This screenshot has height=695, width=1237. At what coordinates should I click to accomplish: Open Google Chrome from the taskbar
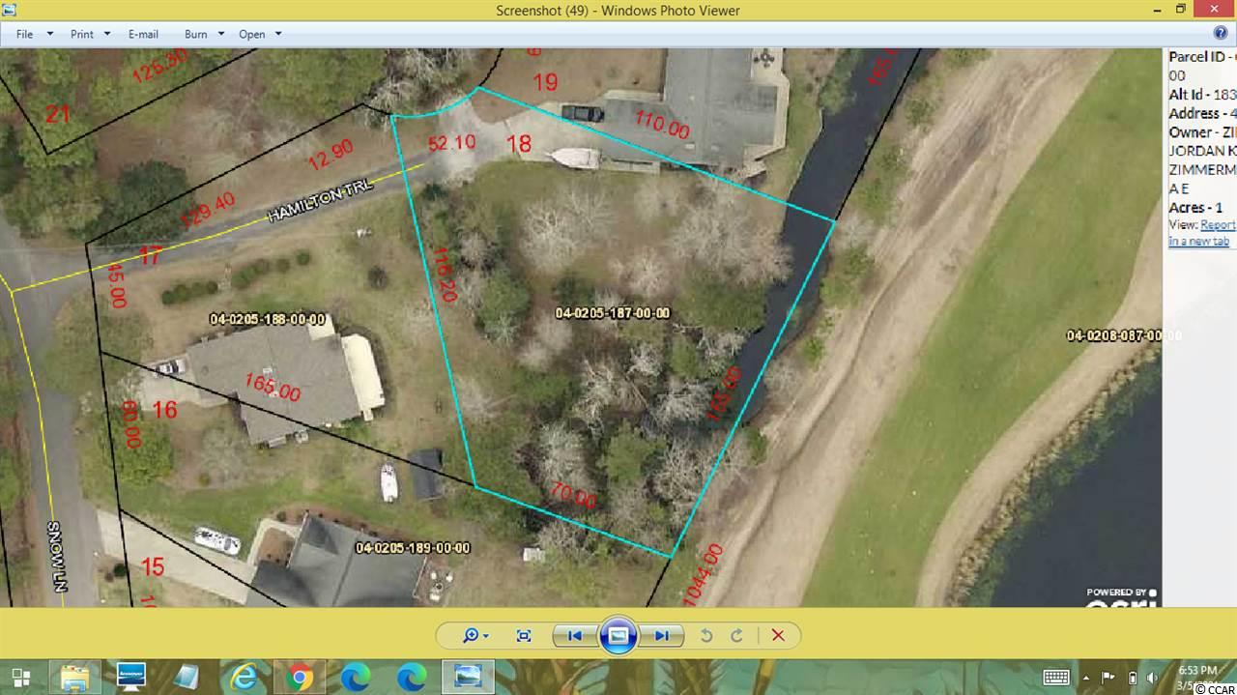pyautogui.click(x=299, y=678)
